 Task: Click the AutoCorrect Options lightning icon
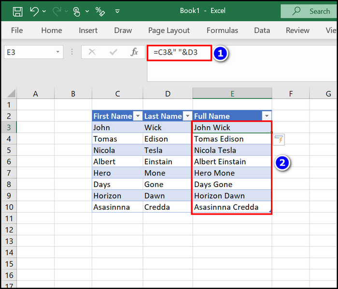tap(279, 139)
